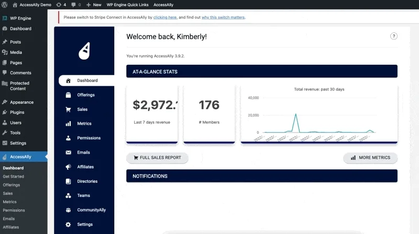Open the 'why this switch matters' link
The width and height of the screenshot is (419, 234).
[x=223, y=17]
